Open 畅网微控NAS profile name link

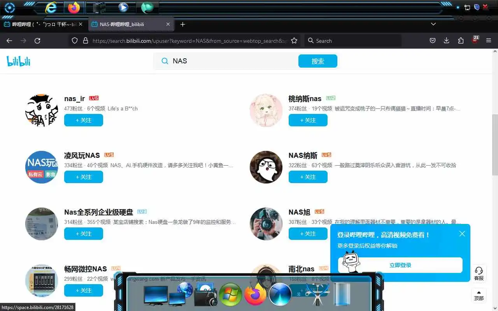(x=86, y=269)
